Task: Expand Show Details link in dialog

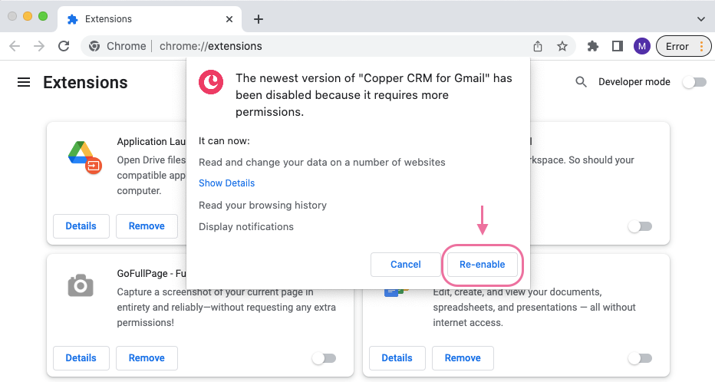Action: pos(226,183)
